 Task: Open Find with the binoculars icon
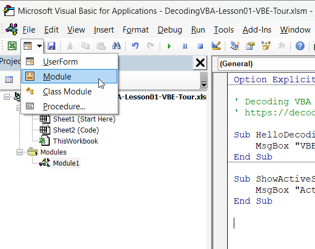coord(116,46)
